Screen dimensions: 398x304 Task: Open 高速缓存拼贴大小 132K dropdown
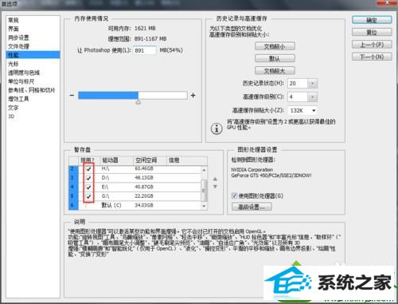[302, 110]
